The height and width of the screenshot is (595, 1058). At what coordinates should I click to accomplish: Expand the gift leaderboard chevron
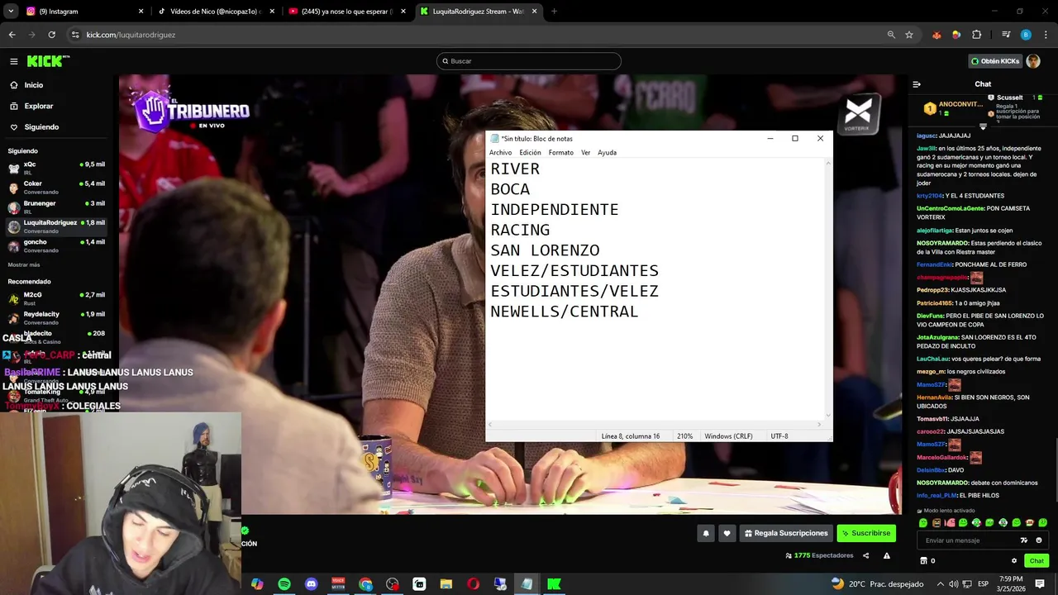(x=983, y=126)
